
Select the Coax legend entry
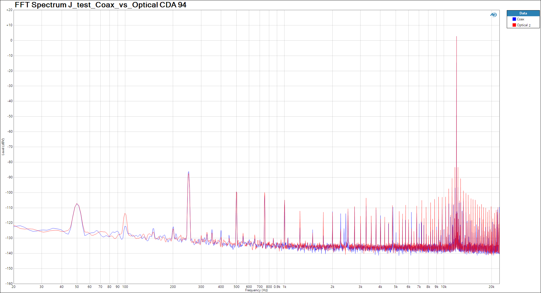[x=521, y=19]
